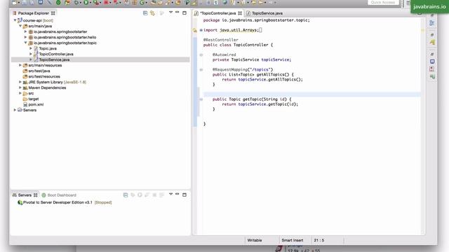Click the 21 : 5 cursor position status

[319, 240]
